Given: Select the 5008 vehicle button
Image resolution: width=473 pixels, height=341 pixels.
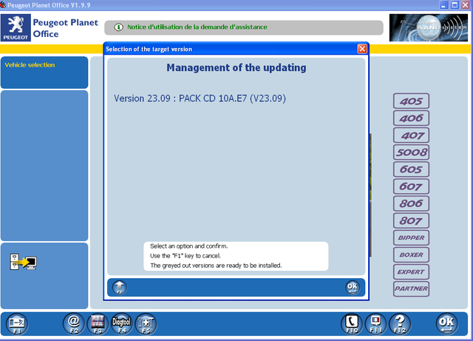Looking at the screenshot, I should (x=411, y=152).
